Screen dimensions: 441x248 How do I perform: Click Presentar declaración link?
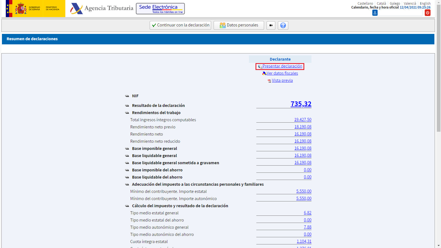tap(282, 66)
